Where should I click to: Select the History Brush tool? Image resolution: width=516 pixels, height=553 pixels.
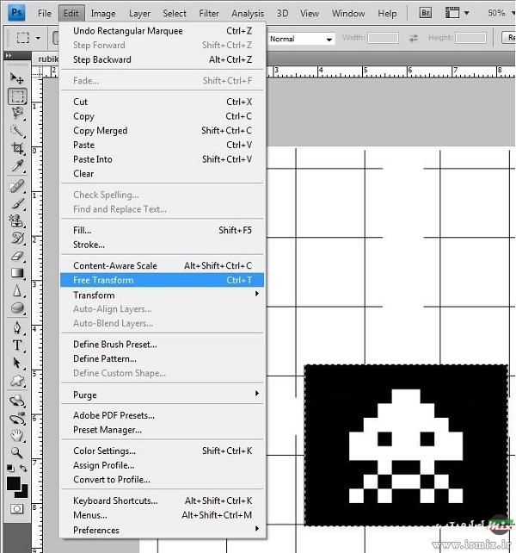[17, 239]
